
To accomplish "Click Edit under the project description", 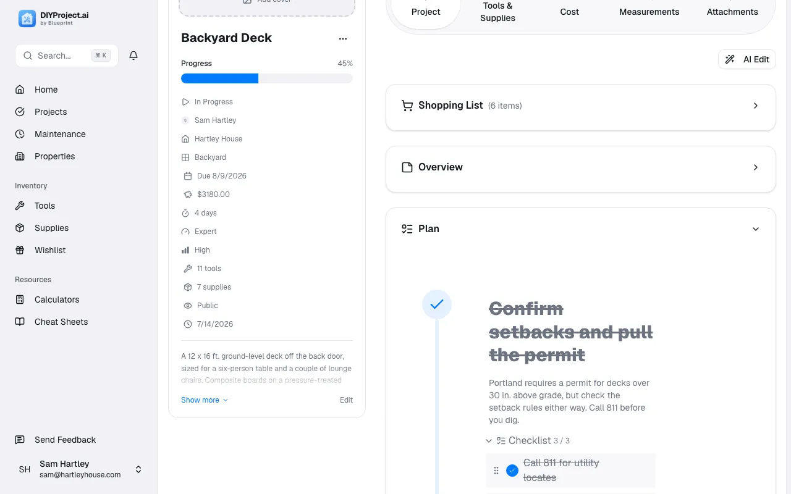I will (x=346, y=400).
